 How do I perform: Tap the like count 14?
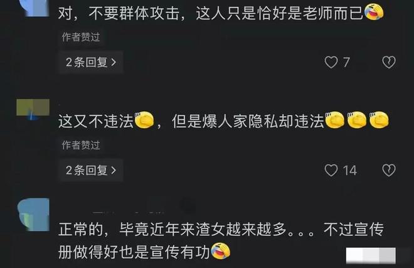(350, 170)
